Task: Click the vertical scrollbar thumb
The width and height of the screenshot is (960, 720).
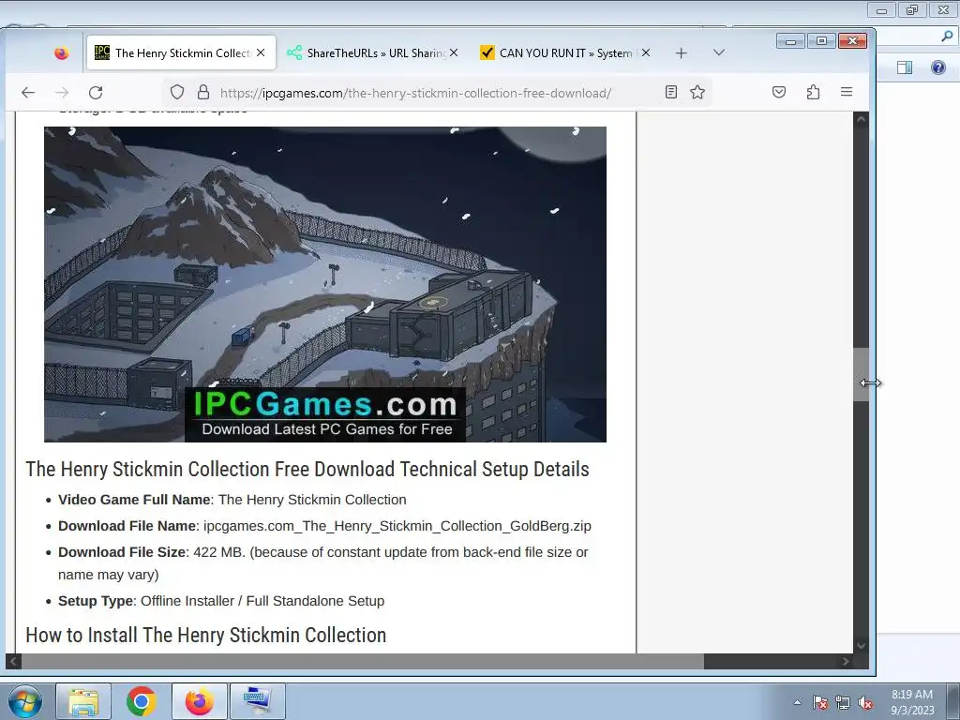Action: [861, 374]
